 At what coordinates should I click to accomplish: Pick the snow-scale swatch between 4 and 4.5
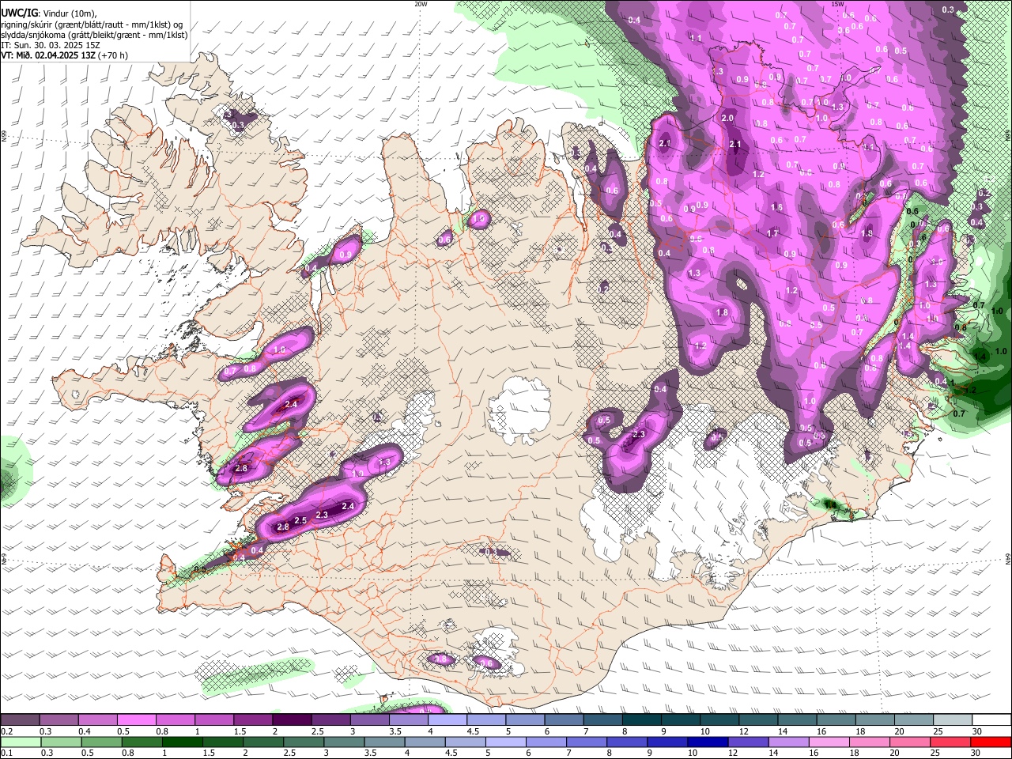click(447, 719)
